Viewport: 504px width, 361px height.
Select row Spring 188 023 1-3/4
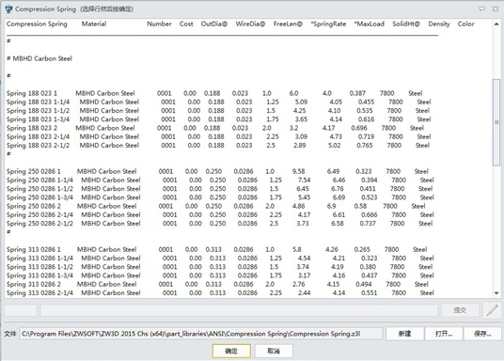coord(218,119)
